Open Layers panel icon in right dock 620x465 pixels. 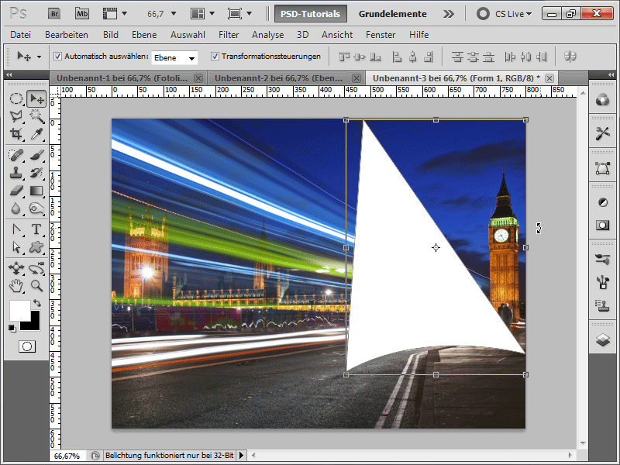coord(602,339)
